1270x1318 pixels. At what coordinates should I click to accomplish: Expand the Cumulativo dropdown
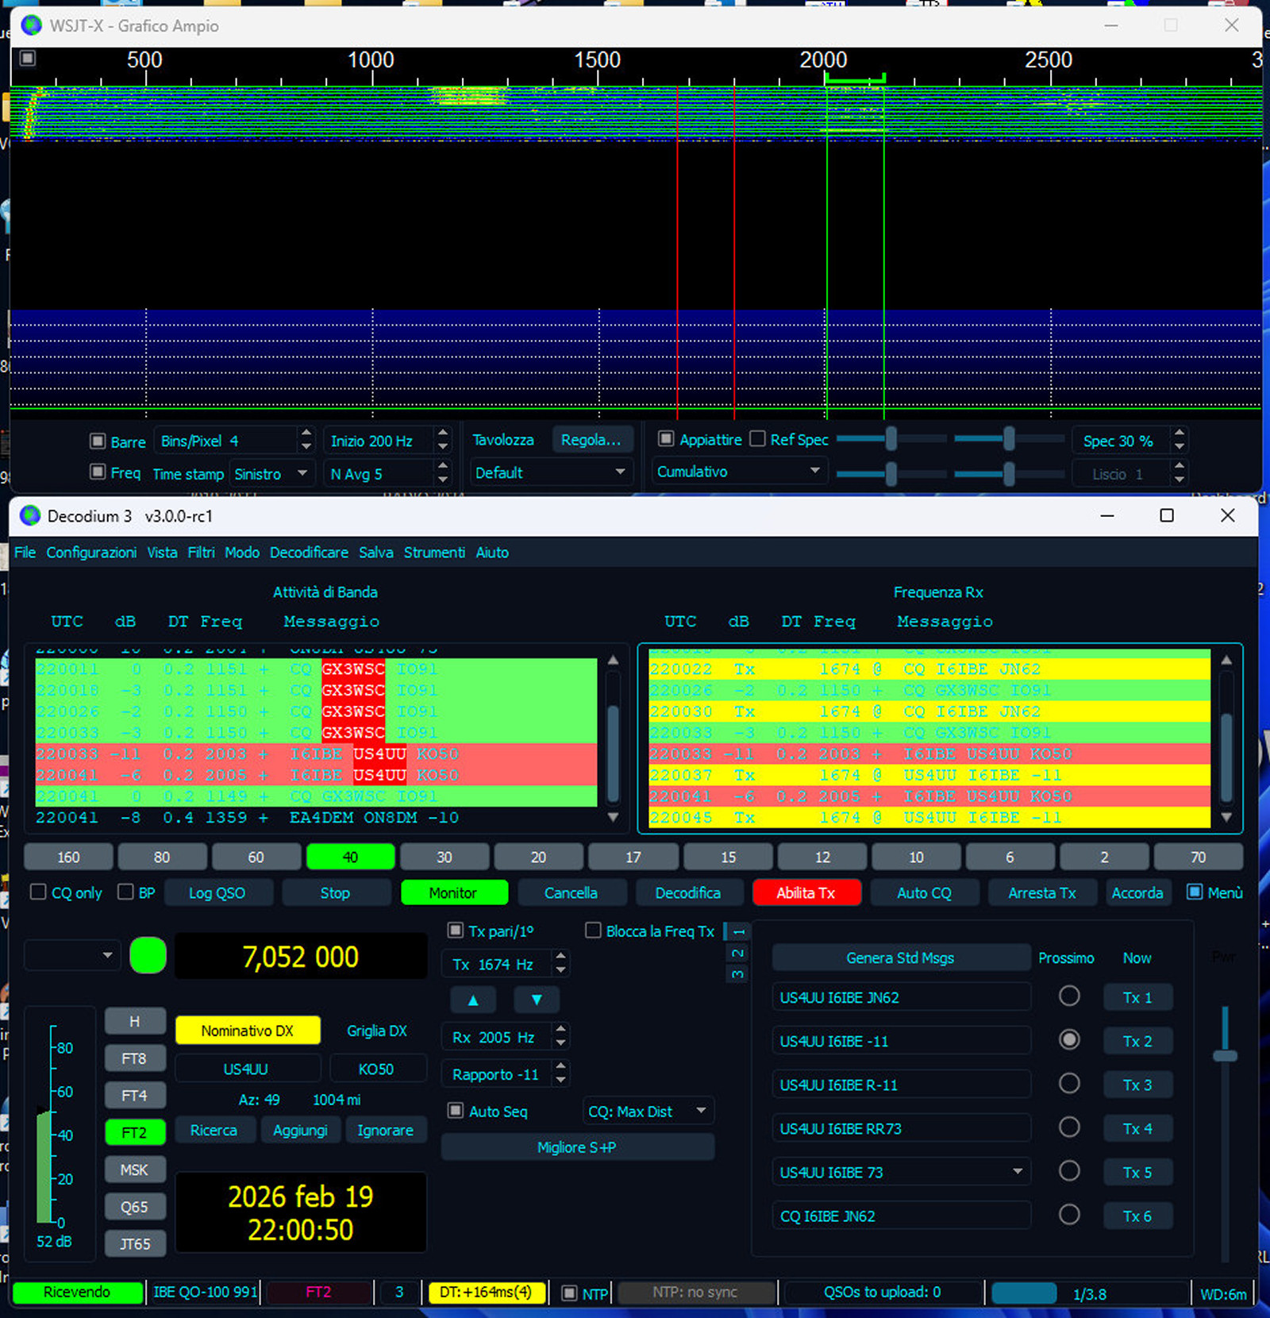(737, 472)
